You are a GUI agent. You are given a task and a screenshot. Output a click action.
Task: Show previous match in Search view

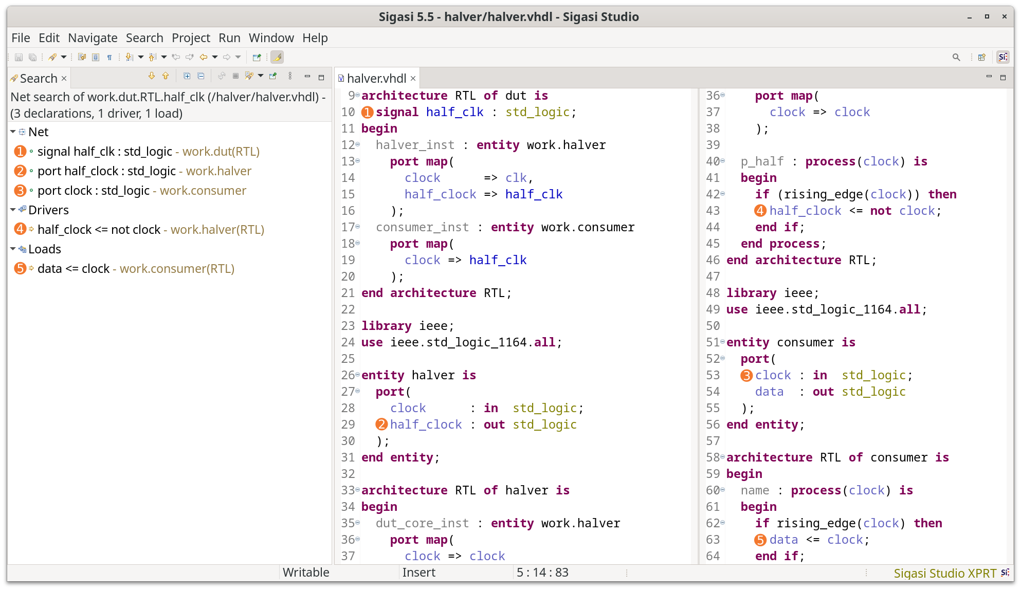(x=166, y=76)
